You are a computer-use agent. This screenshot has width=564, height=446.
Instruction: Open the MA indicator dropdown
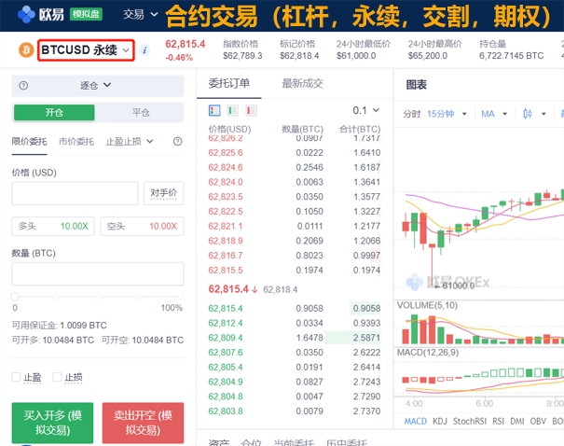pyautogui.click(x=494, y=114)
